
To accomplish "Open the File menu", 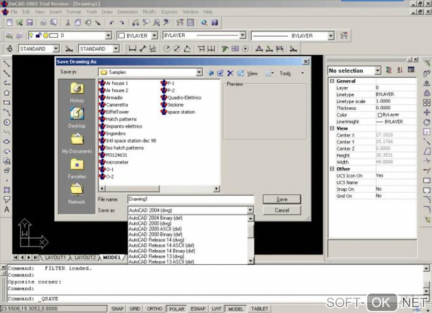I will click(14, 12).
